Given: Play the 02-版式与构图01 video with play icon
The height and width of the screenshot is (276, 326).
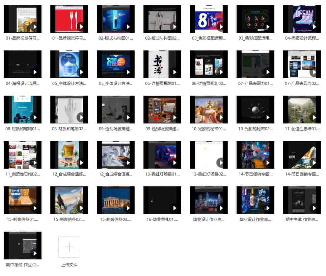Looking at the screenshot, I should pyautogui.click(x=128, y=26).
